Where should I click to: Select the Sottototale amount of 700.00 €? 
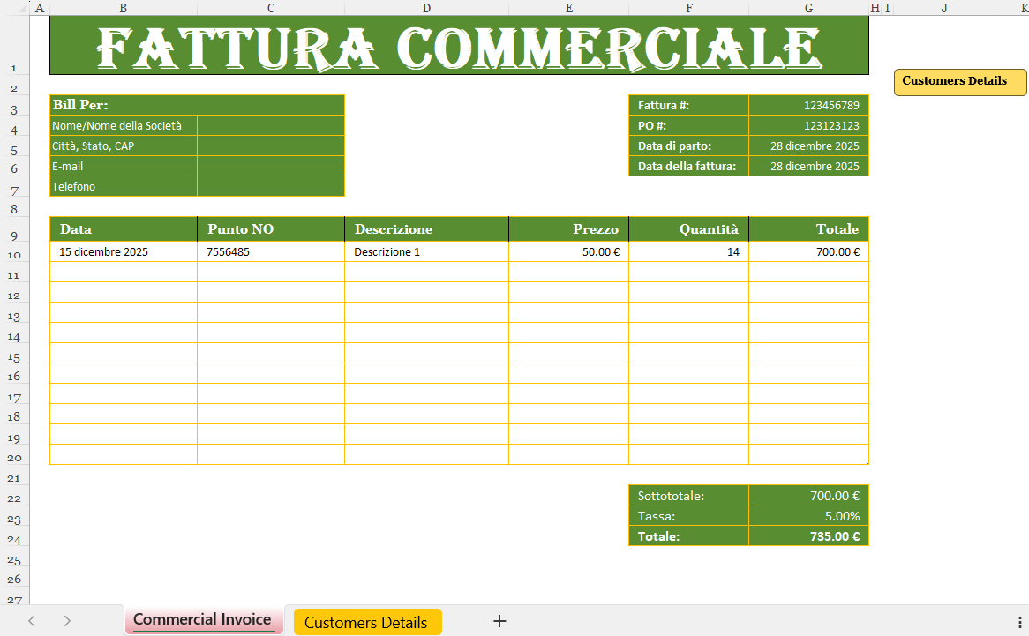[x=808, y=495]
